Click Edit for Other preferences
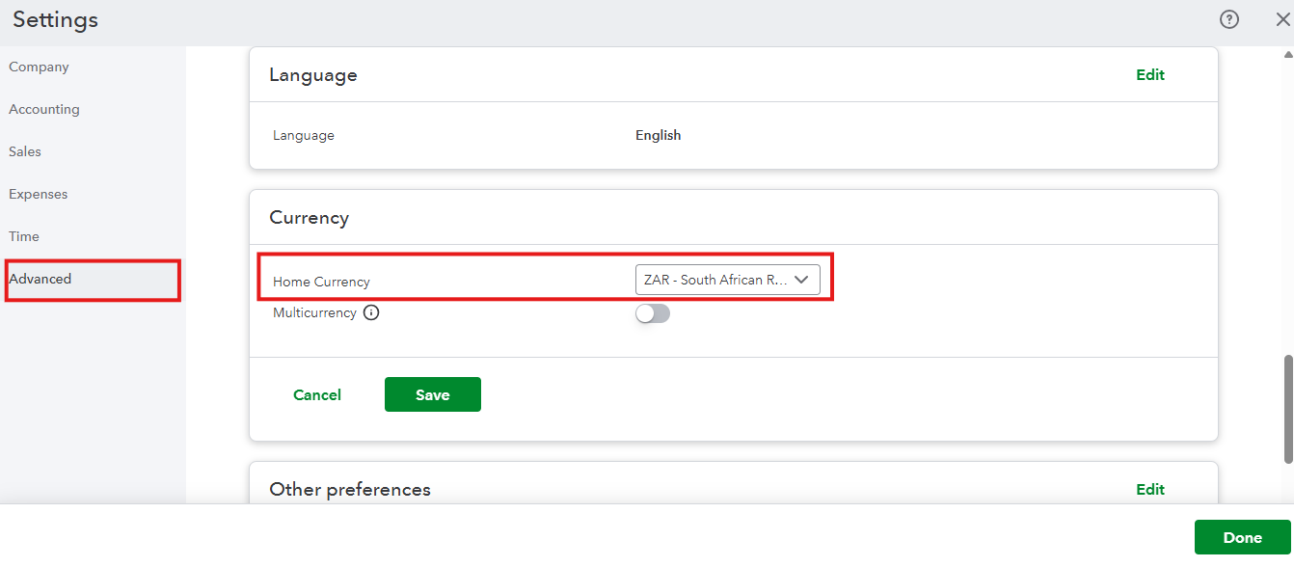Screen dimensions: 1294x567 1150,490
